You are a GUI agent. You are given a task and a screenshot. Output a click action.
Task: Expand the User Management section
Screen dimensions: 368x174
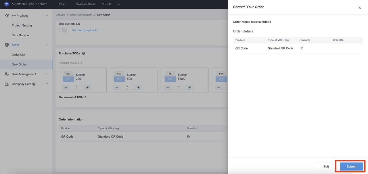point(47,74)
